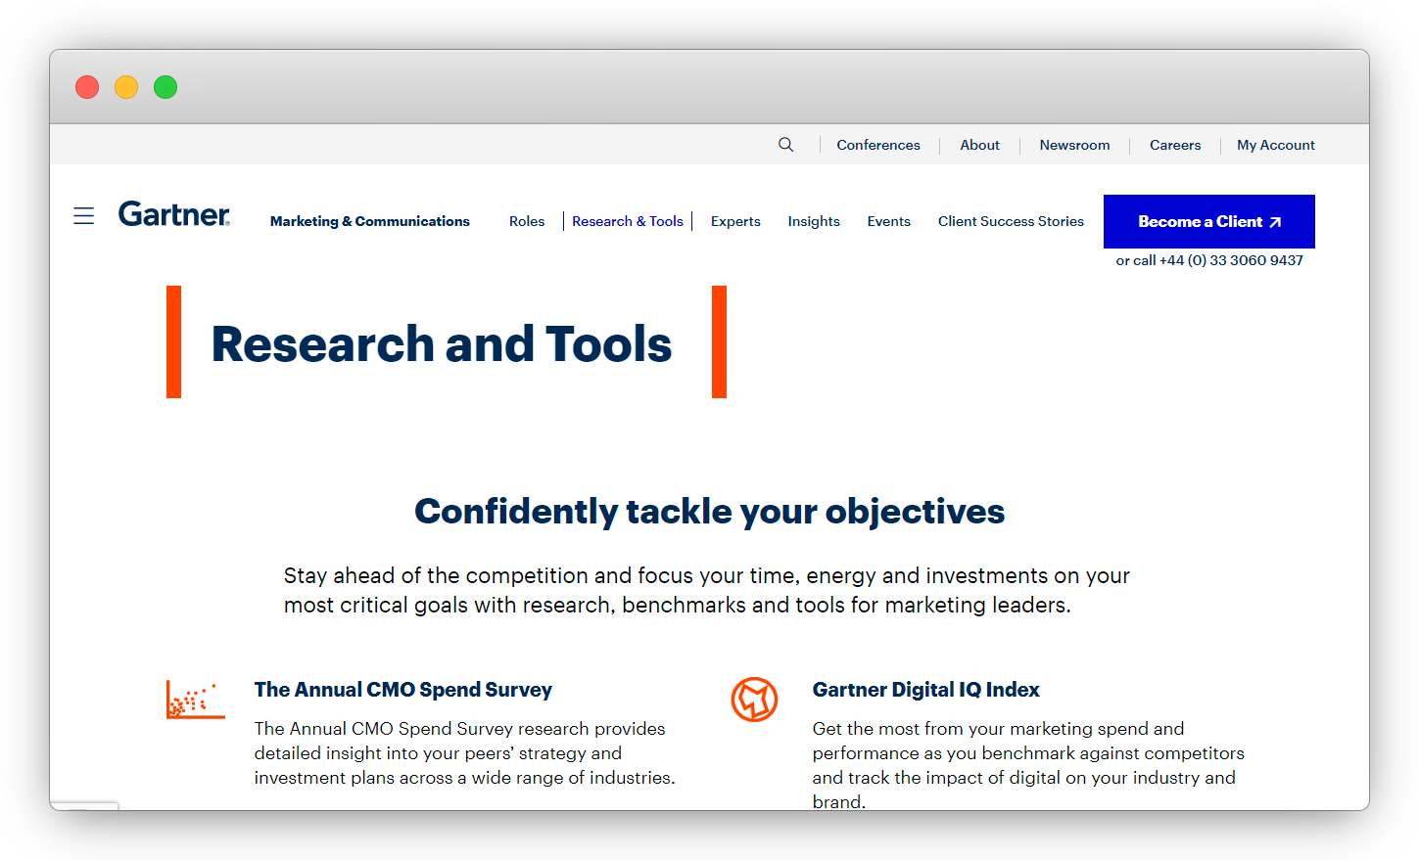Screen dimensions: 1419x860
Task: Select Insights in the navigation bar
Action: coord(814,221)
